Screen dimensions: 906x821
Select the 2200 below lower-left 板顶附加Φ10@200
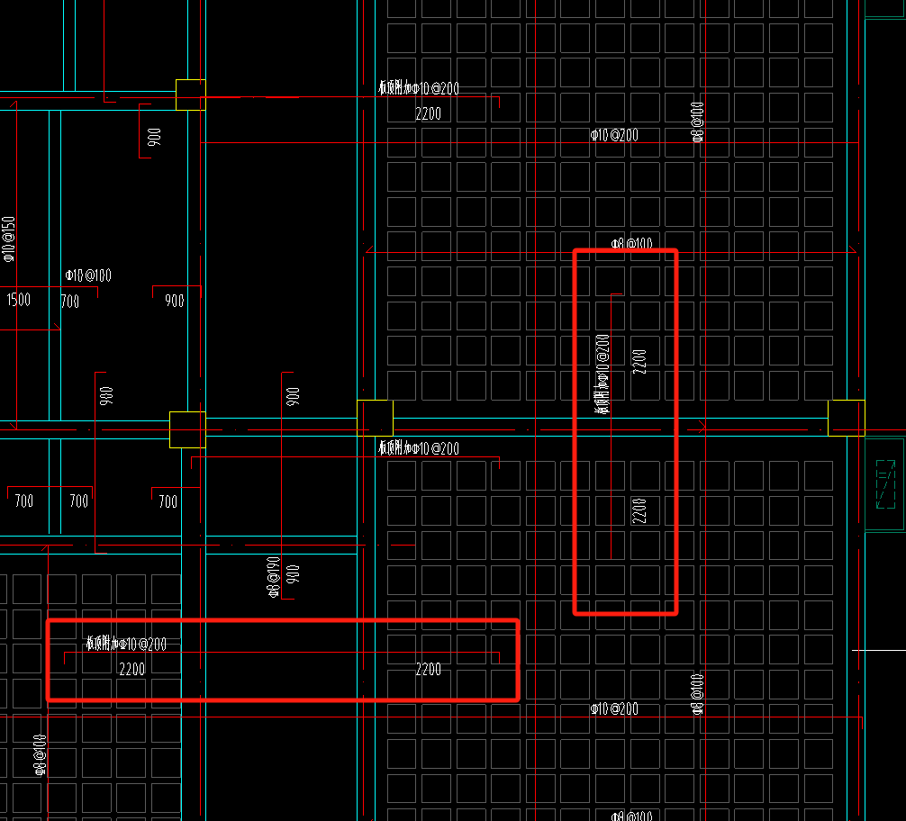point(131,669)
